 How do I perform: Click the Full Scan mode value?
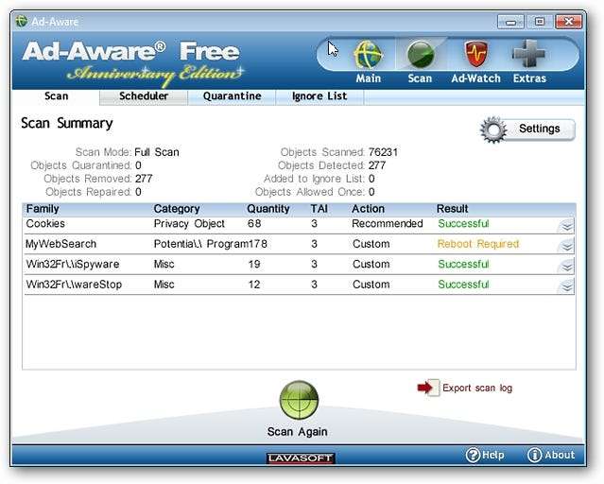point(157,152)
